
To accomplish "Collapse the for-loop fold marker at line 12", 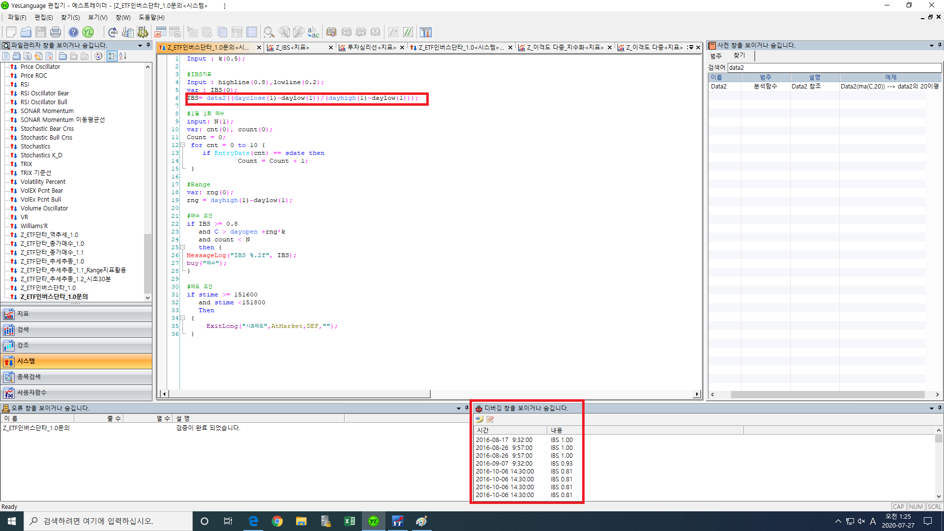I will (x=182, y=145).
